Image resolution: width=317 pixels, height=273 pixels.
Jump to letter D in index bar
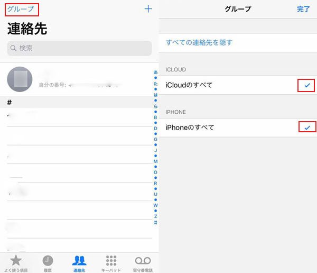coord(155,129)
